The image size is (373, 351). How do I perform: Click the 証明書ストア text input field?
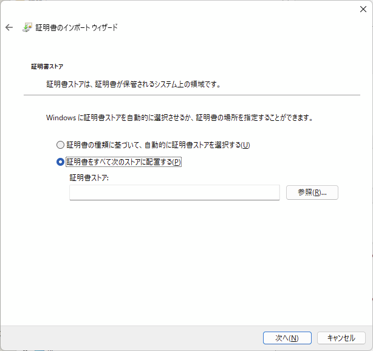(174, 193)
